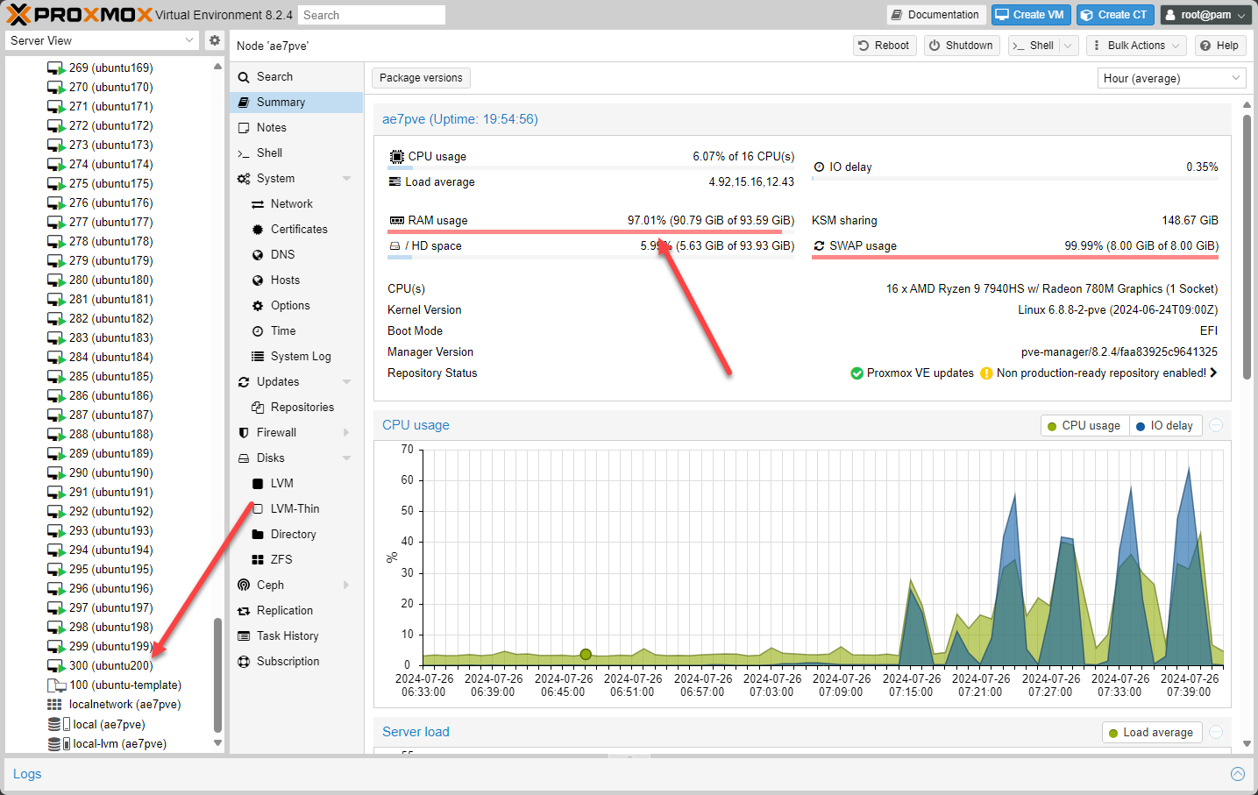Viewport: 1258px width, 795px height.
Task: Click the summary panel vertical scrollbar
Action: (x=1247, y=247)
